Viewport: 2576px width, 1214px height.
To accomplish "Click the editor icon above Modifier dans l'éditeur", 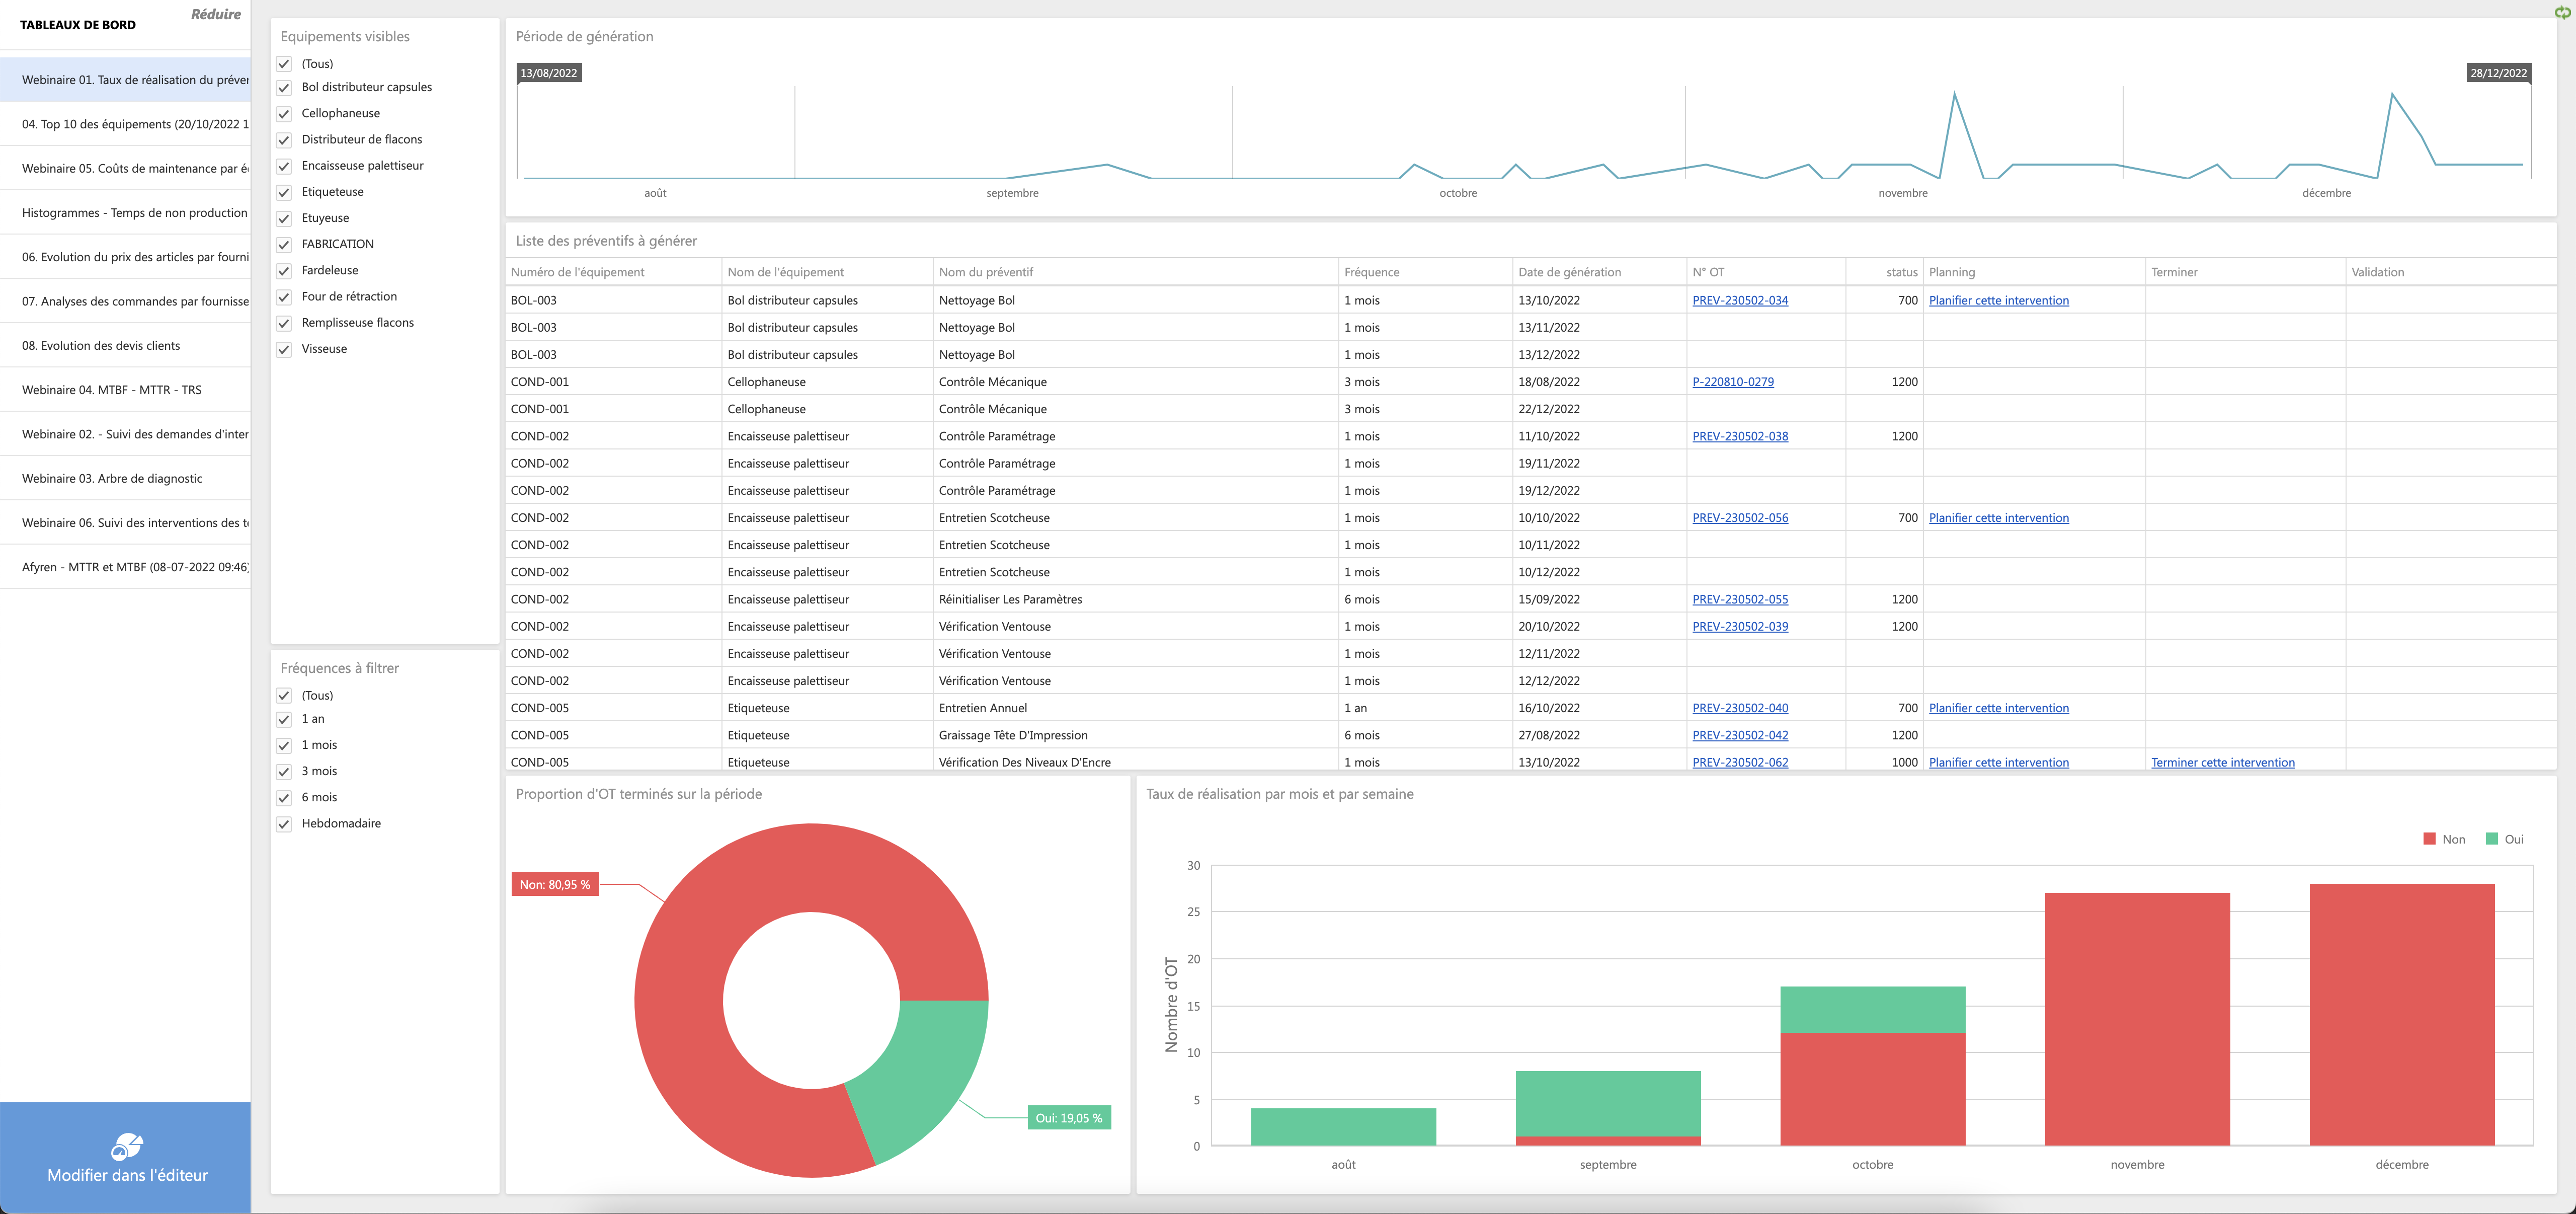I will 127,1146.
